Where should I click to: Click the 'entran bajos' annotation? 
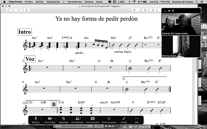click(123, 52)
